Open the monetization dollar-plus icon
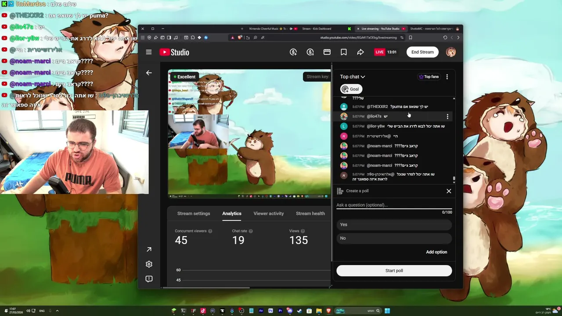The width and height of the screenshot is (562, 316). tap(293, 52)
